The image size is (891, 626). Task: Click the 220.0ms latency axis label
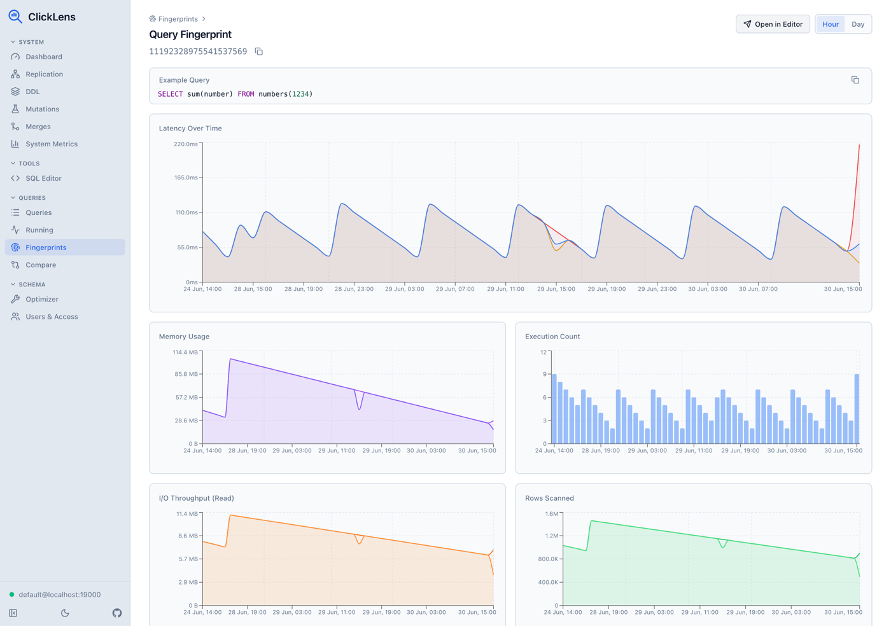tap(186, 144)
